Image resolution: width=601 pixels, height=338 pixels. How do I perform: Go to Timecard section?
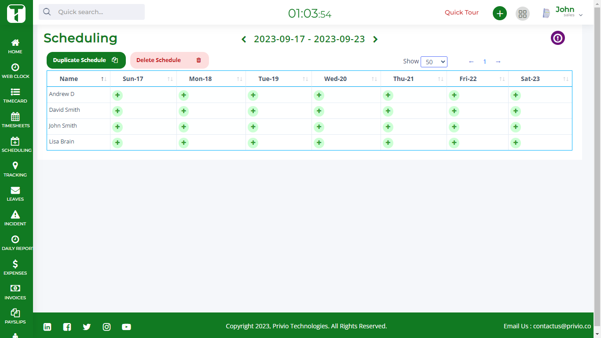click(x=15, y=96)
